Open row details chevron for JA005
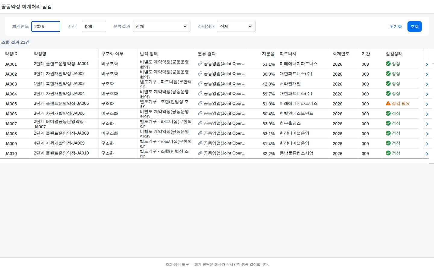 (427, 104)
